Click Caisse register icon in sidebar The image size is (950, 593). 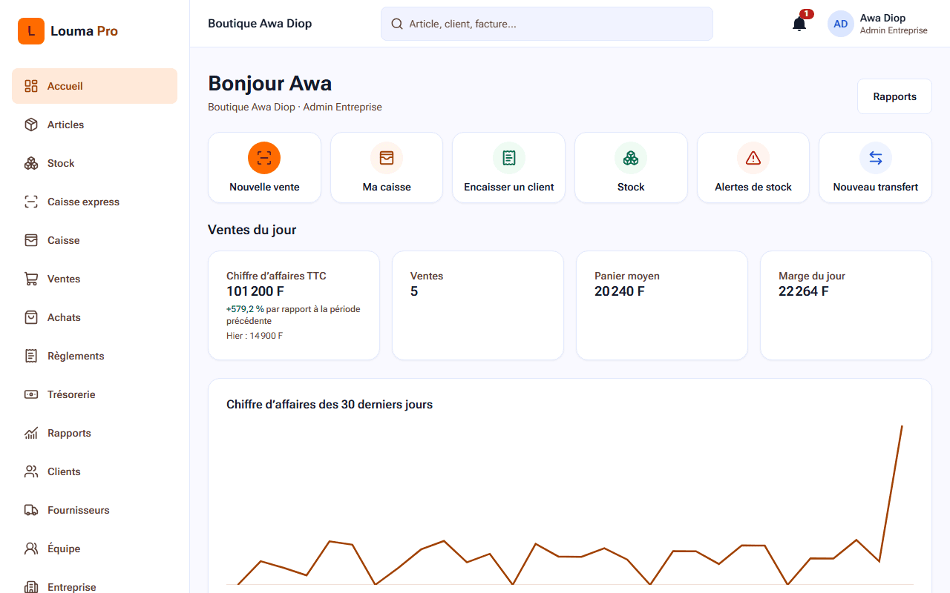pyautogui.click(x=31, y=240)
